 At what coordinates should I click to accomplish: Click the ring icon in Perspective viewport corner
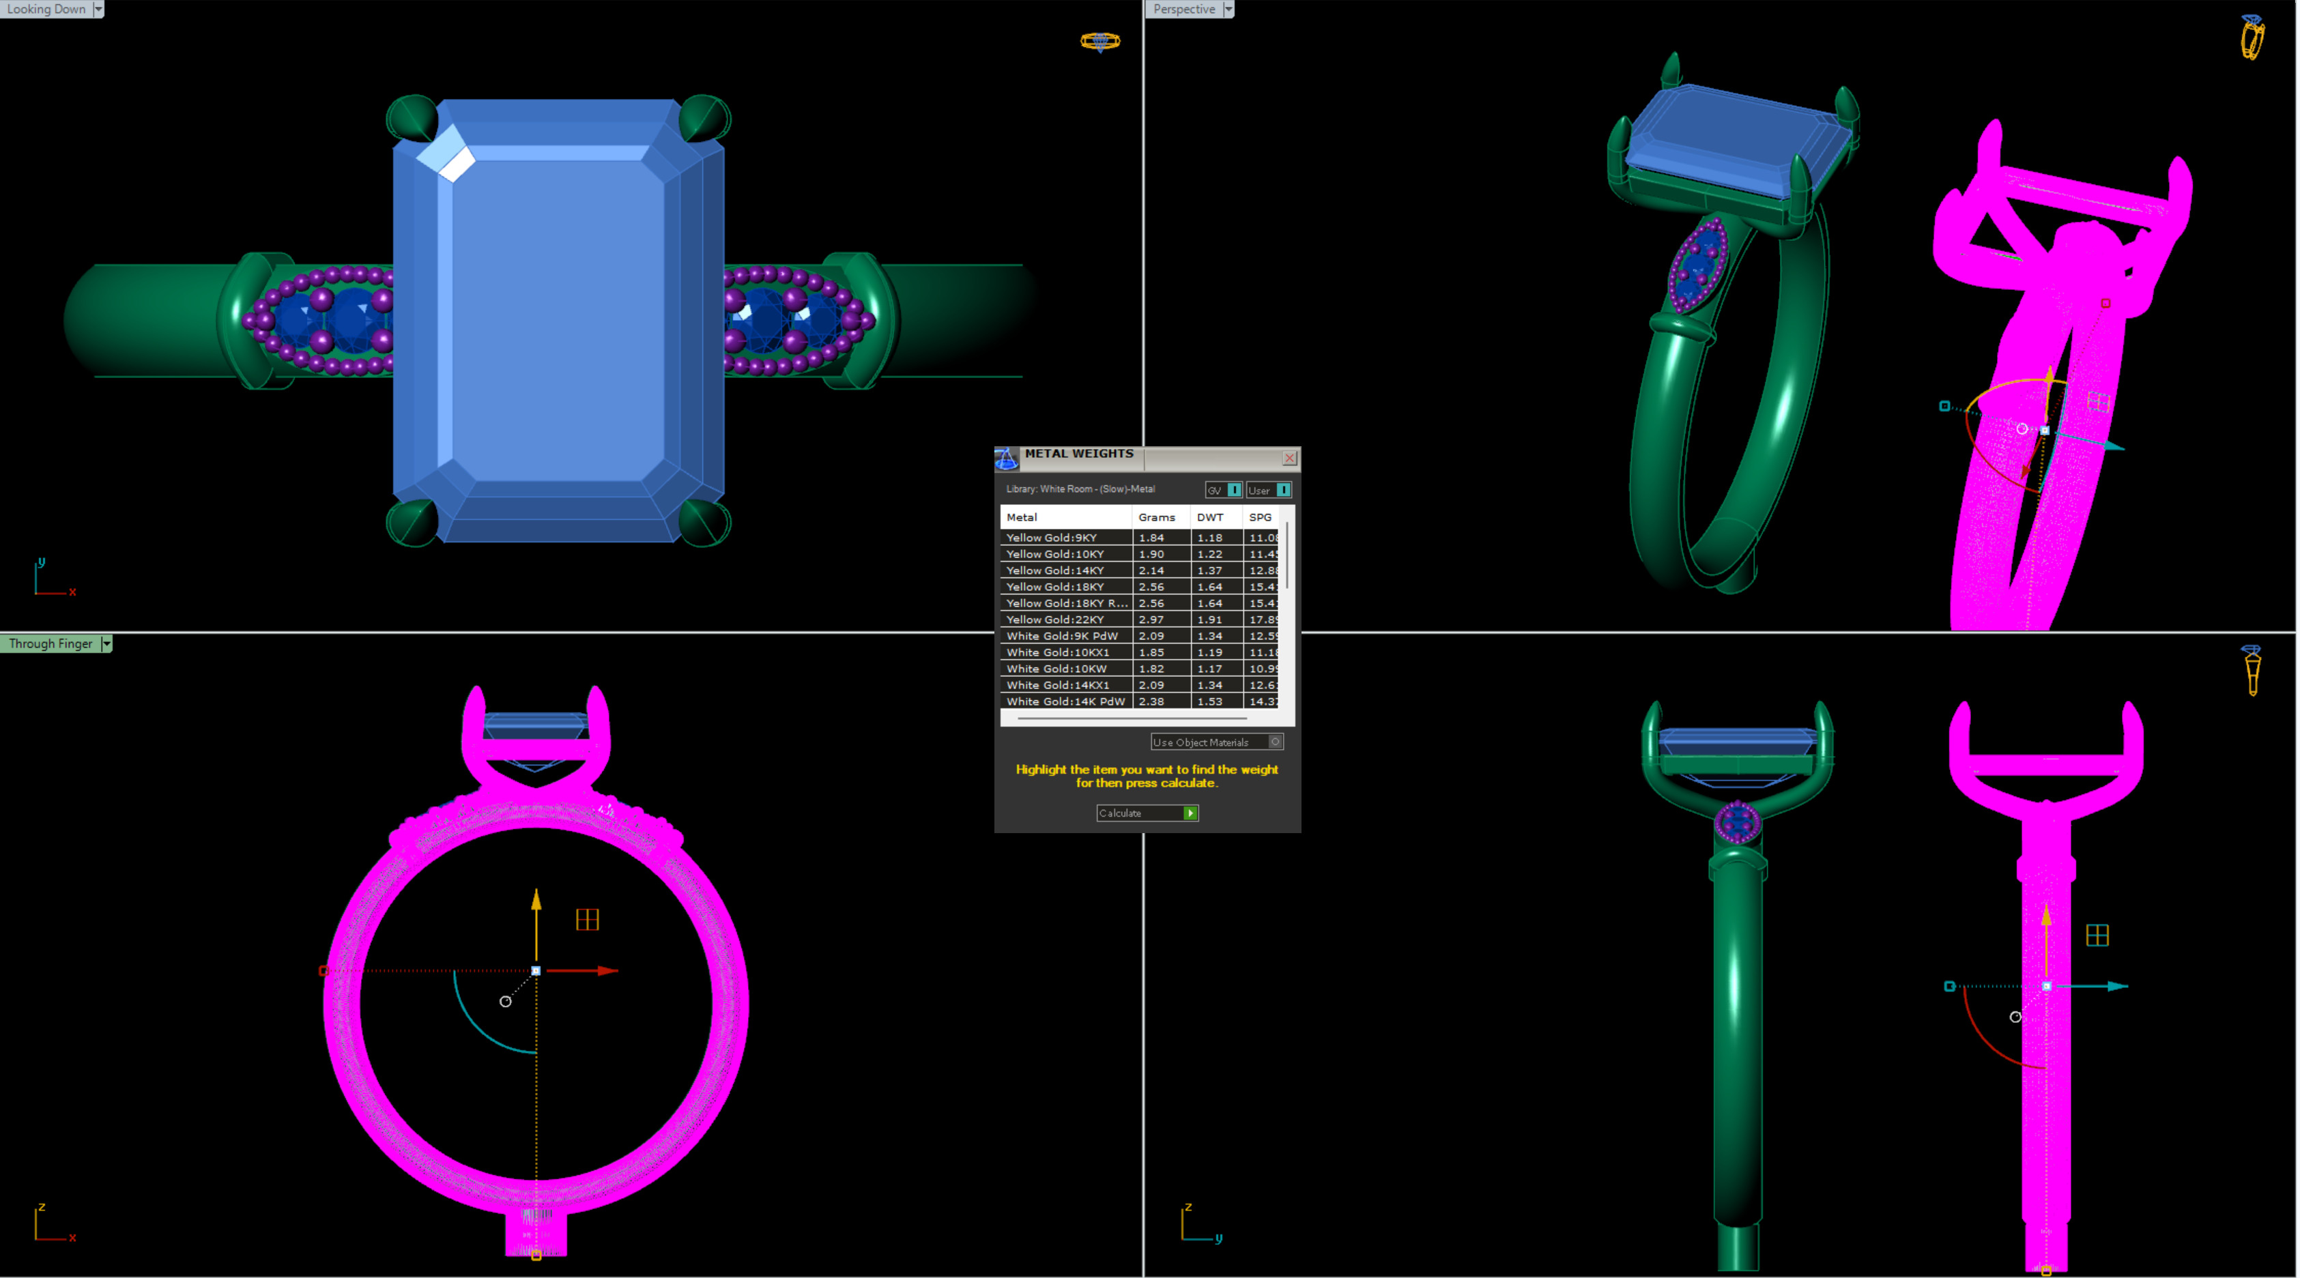pos(2253,37)
